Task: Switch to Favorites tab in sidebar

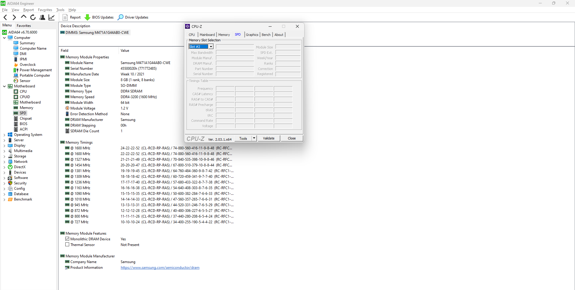Action: 24,26
